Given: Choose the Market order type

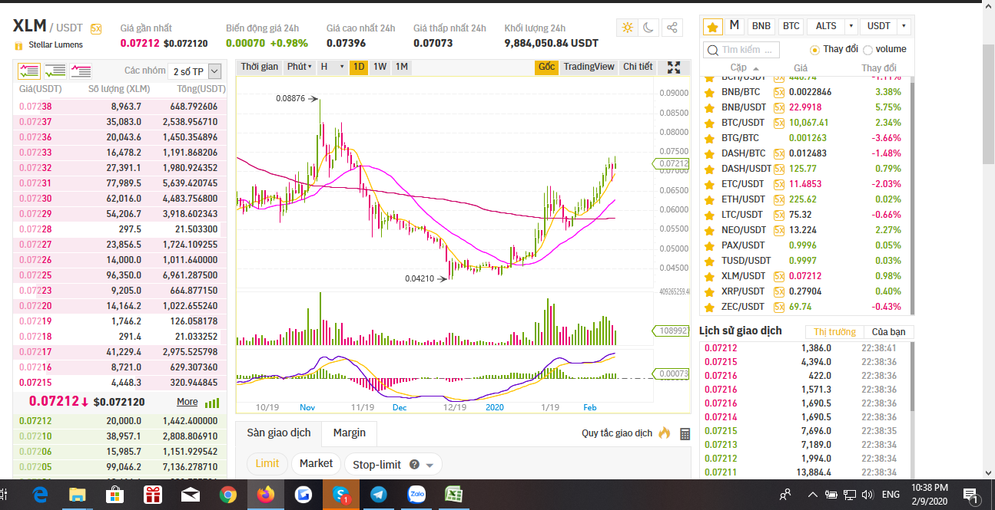Looking at the screenshot, I should (x=317, y=463).
